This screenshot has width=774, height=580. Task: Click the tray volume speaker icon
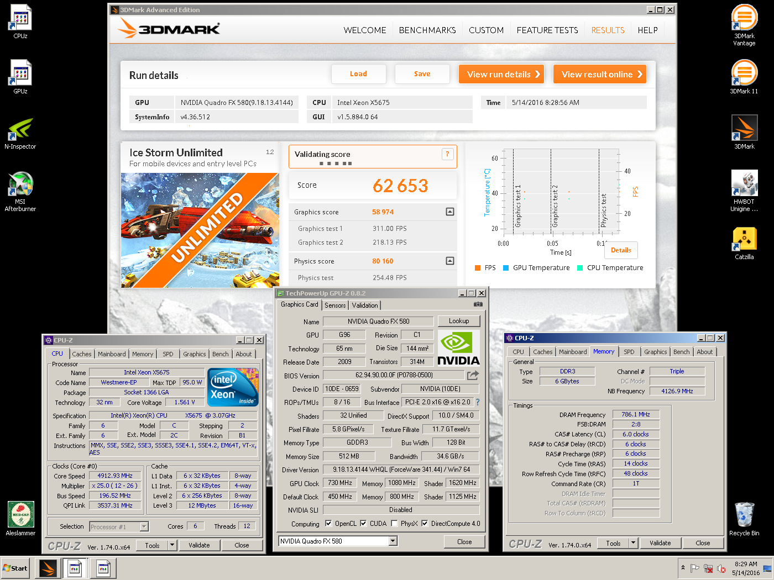point(721,568)
